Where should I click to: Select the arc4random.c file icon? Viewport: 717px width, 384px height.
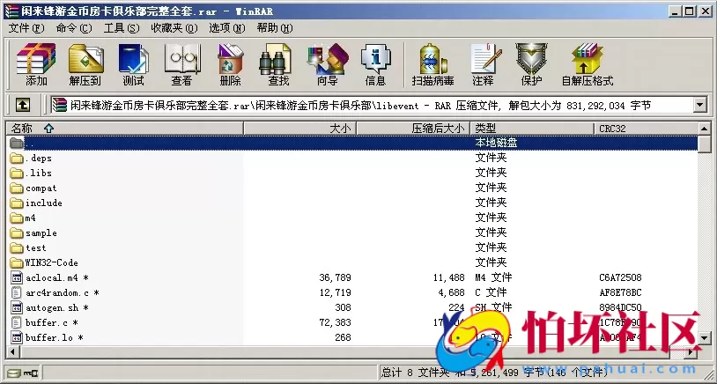coord(17,292)
